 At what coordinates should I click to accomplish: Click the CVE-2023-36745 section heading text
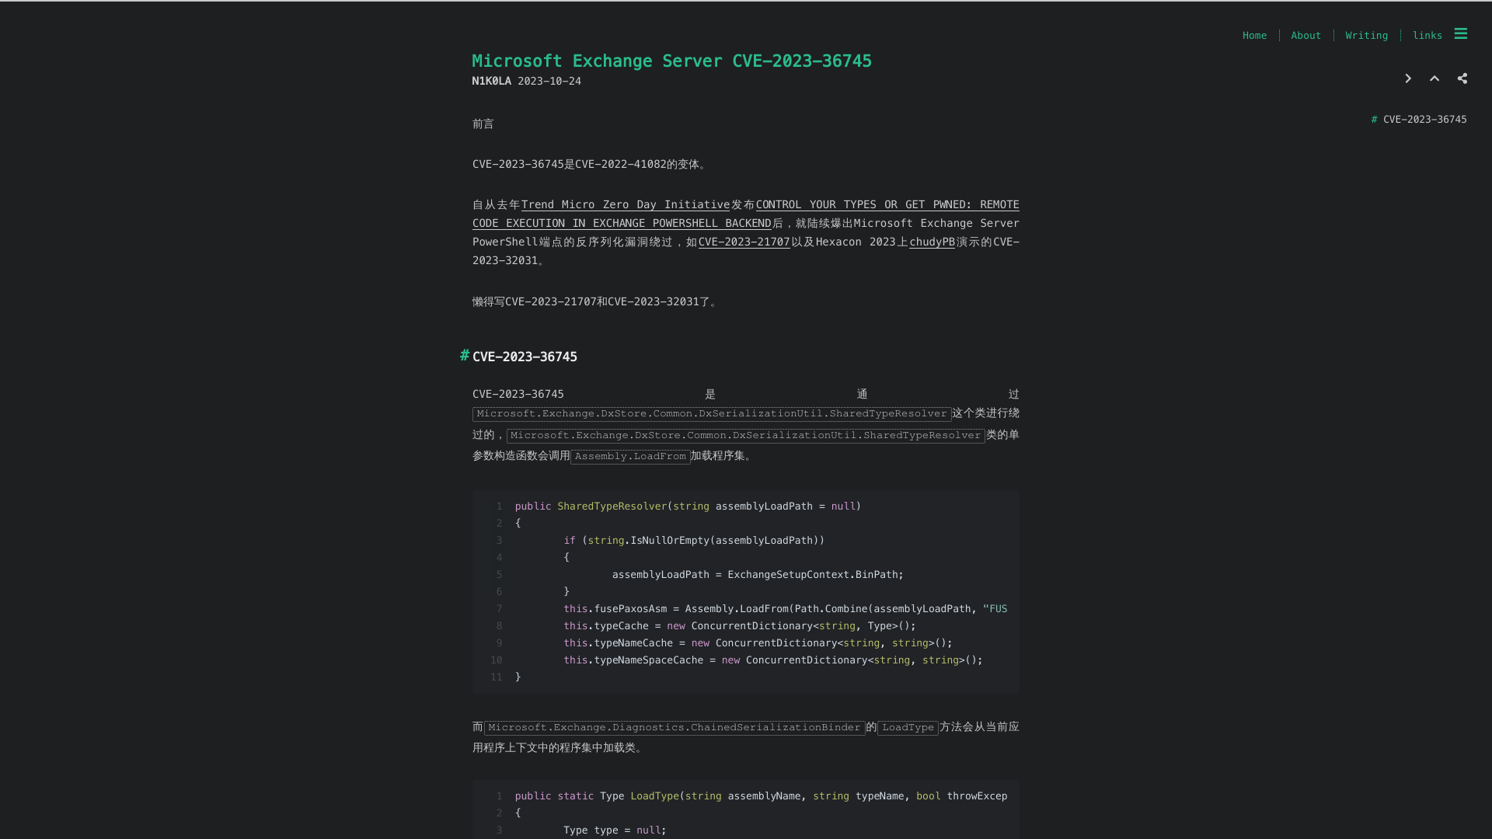525,357
